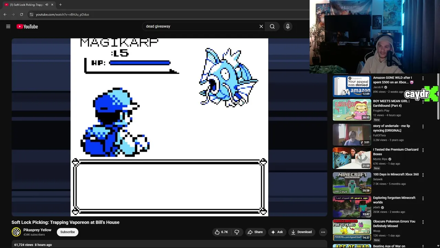This screenshot has width=440, height=248.
Task: Open options for Obscure Pokemon Errors video
Action: (x=423, y=222)
